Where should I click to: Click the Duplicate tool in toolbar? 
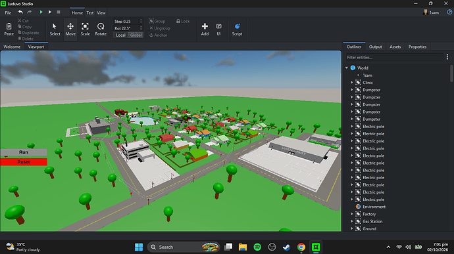(x=28, y=33)
